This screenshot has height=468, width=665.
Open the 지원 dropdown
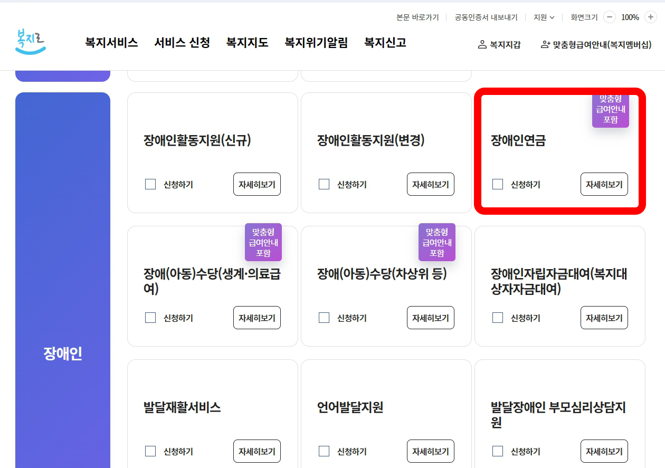(544, 17)
